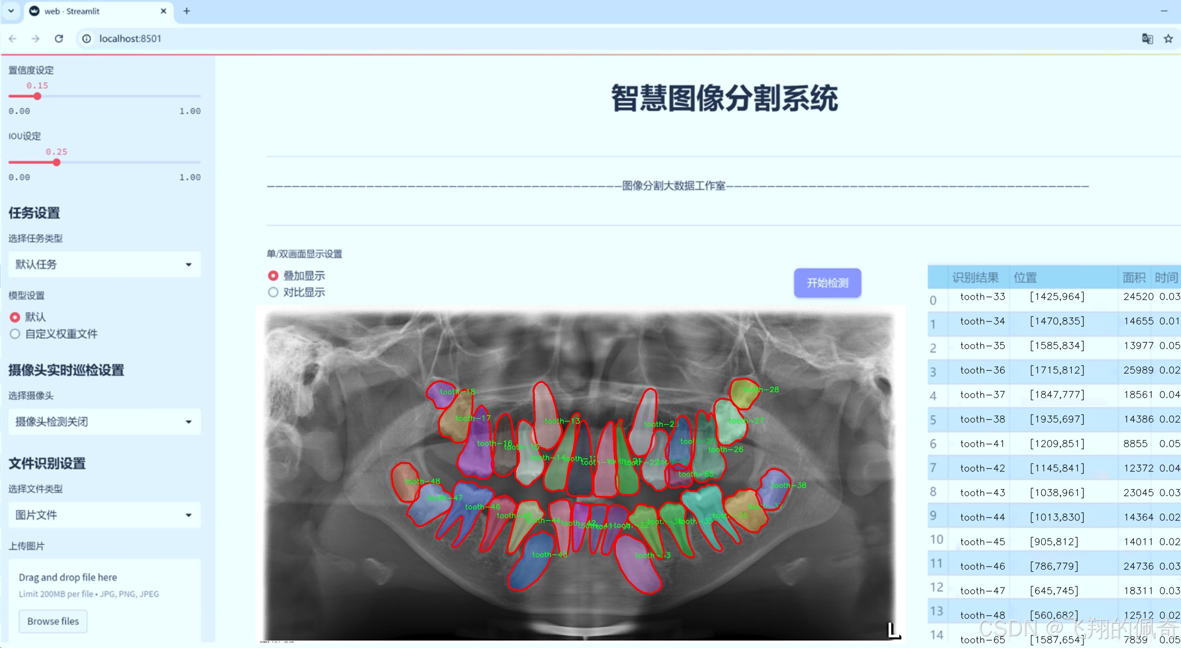Open site information icon in address bar

click(x=86, y=39)
